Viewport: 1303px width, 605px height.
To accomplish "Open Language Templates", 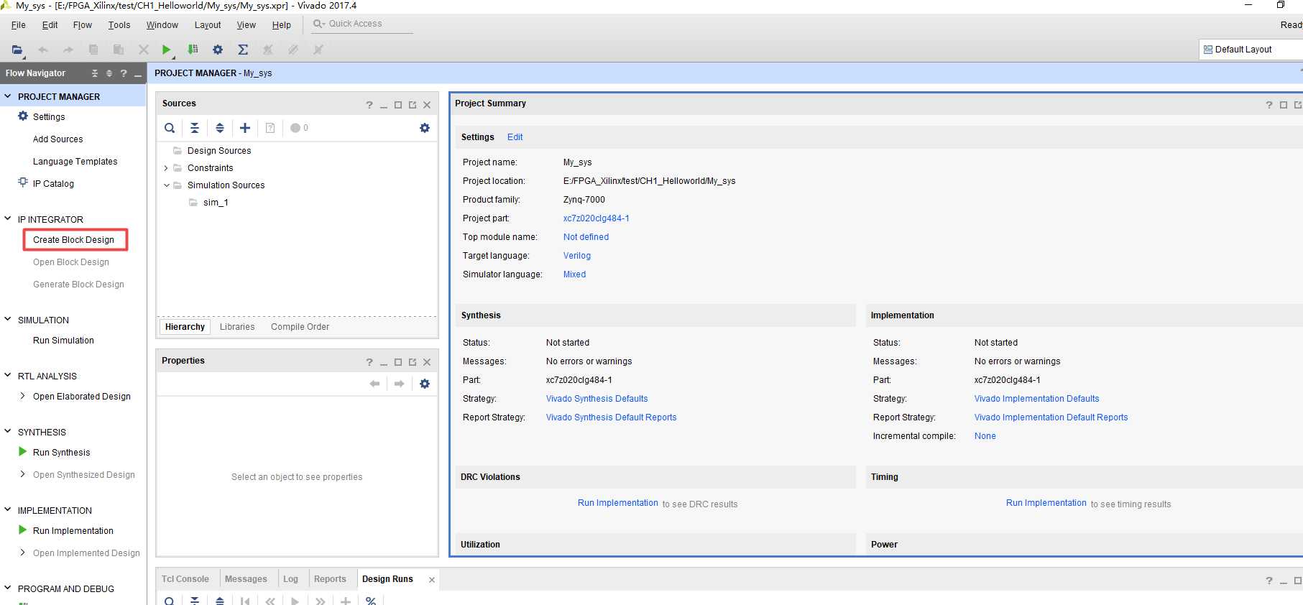I will [75, 162].
